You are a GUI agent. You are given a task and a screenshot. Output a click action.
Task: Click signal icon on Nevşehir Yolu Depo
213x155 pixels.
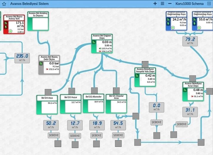pyautogui.click(x=137, y=76)
